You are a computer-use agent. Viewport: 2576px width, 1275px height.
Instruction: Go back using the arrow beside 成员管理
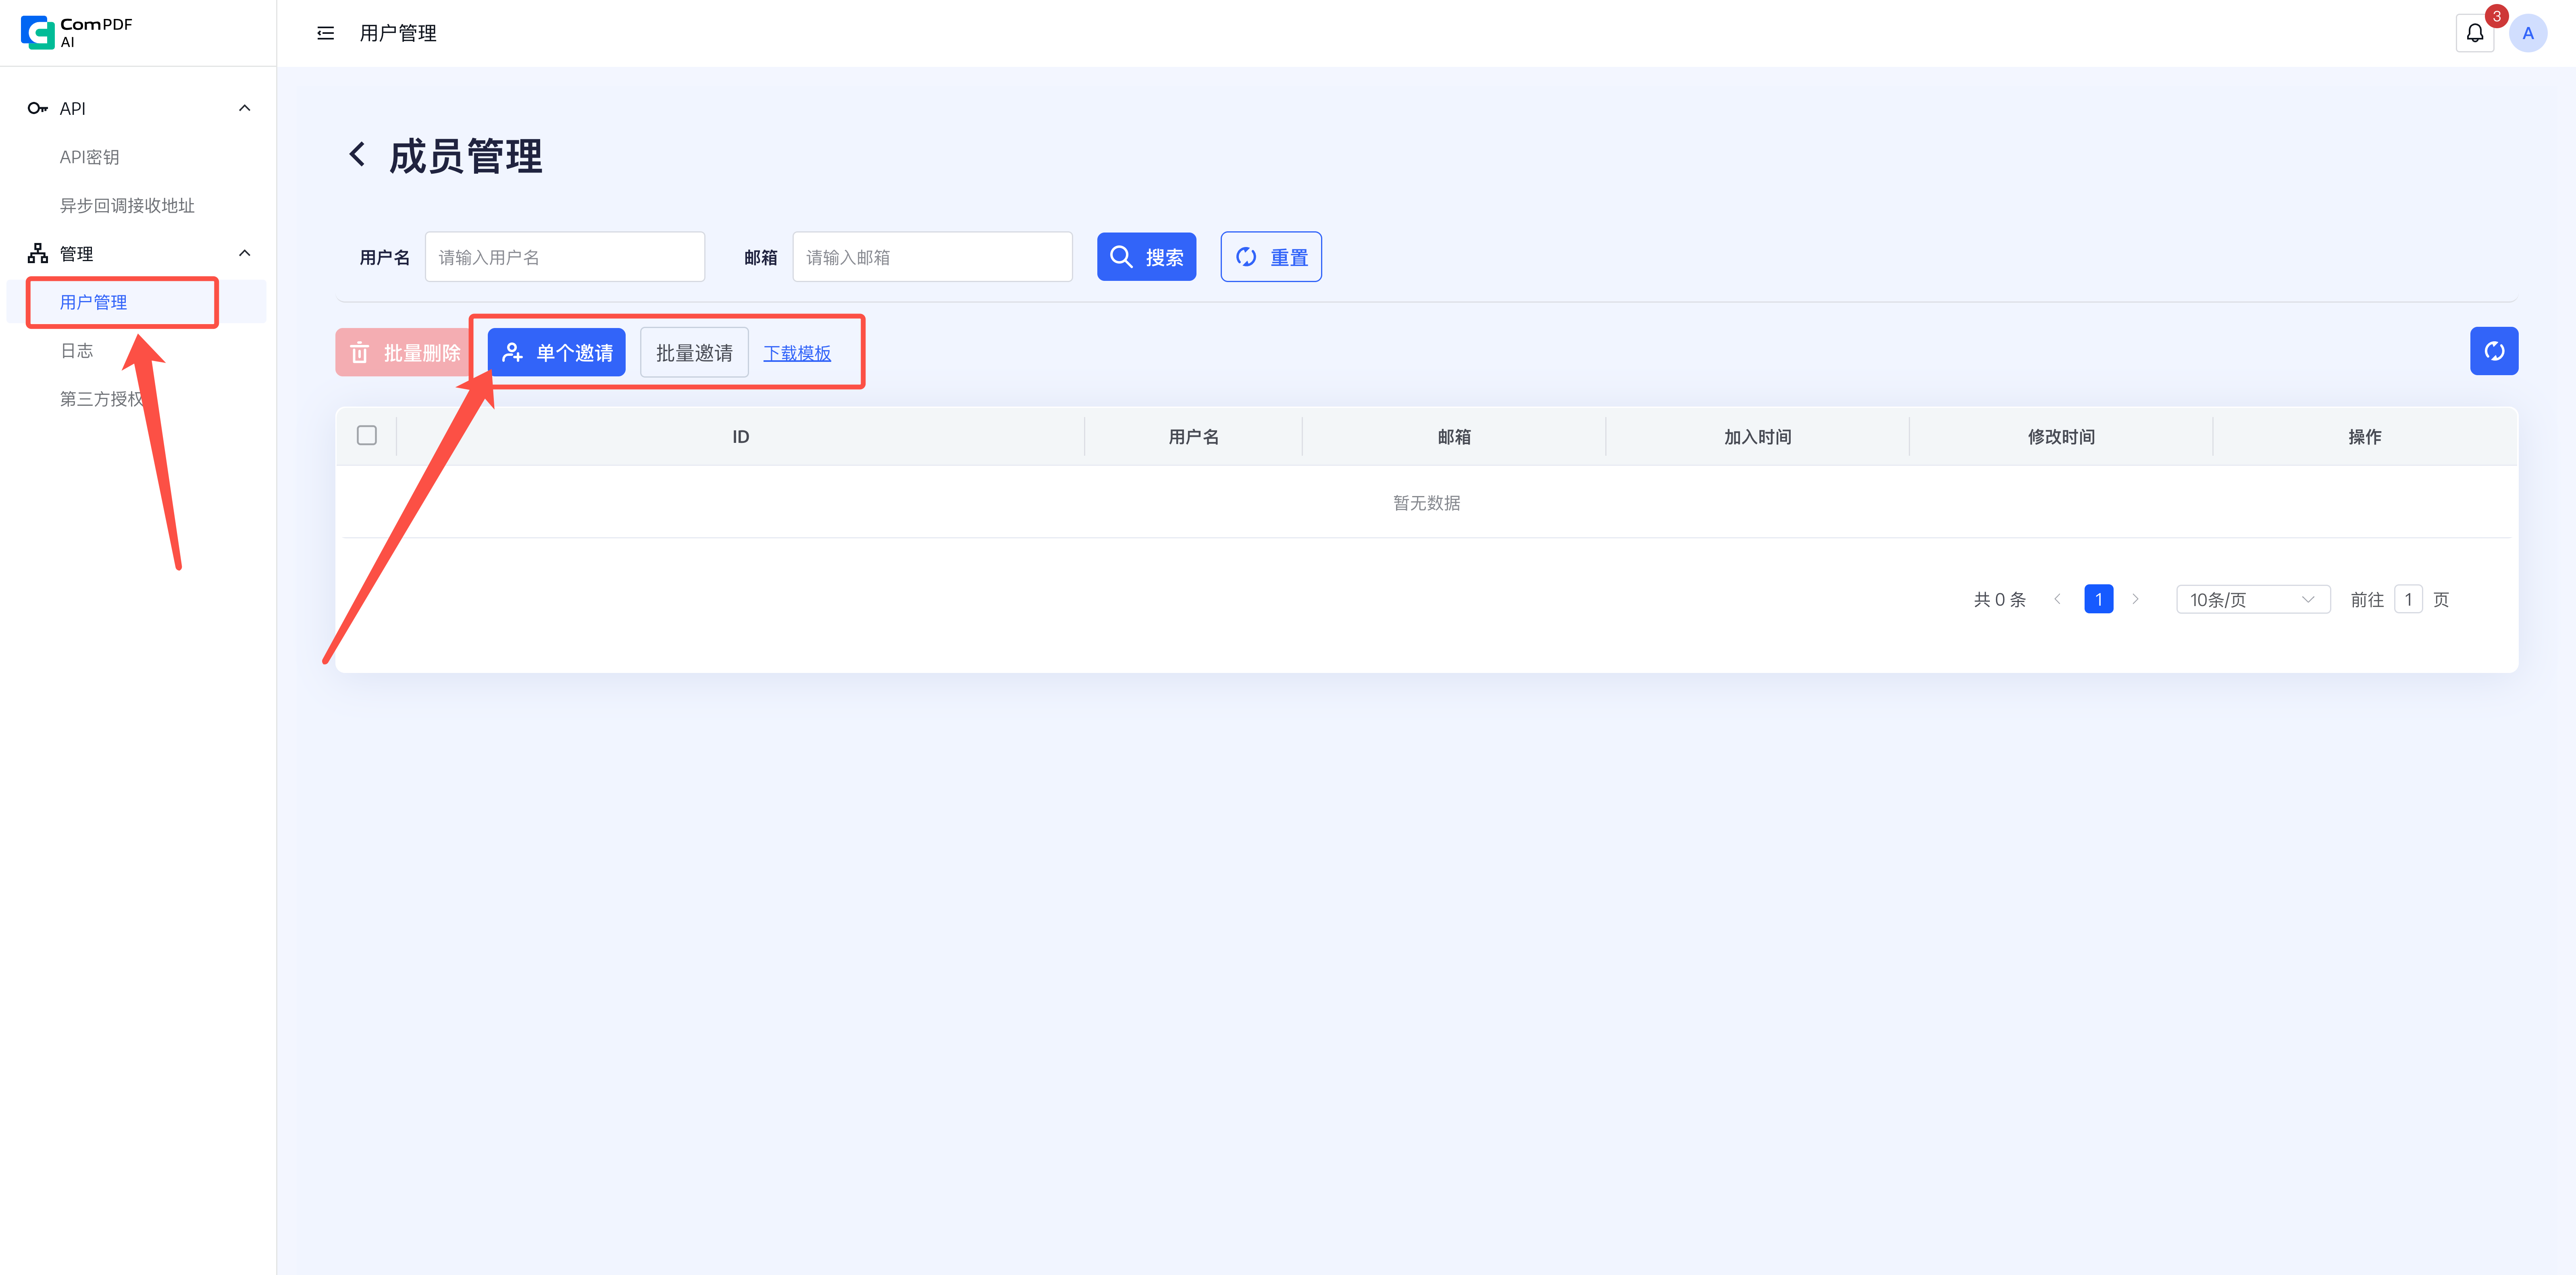pyautogui.click(x=357, y=155)
